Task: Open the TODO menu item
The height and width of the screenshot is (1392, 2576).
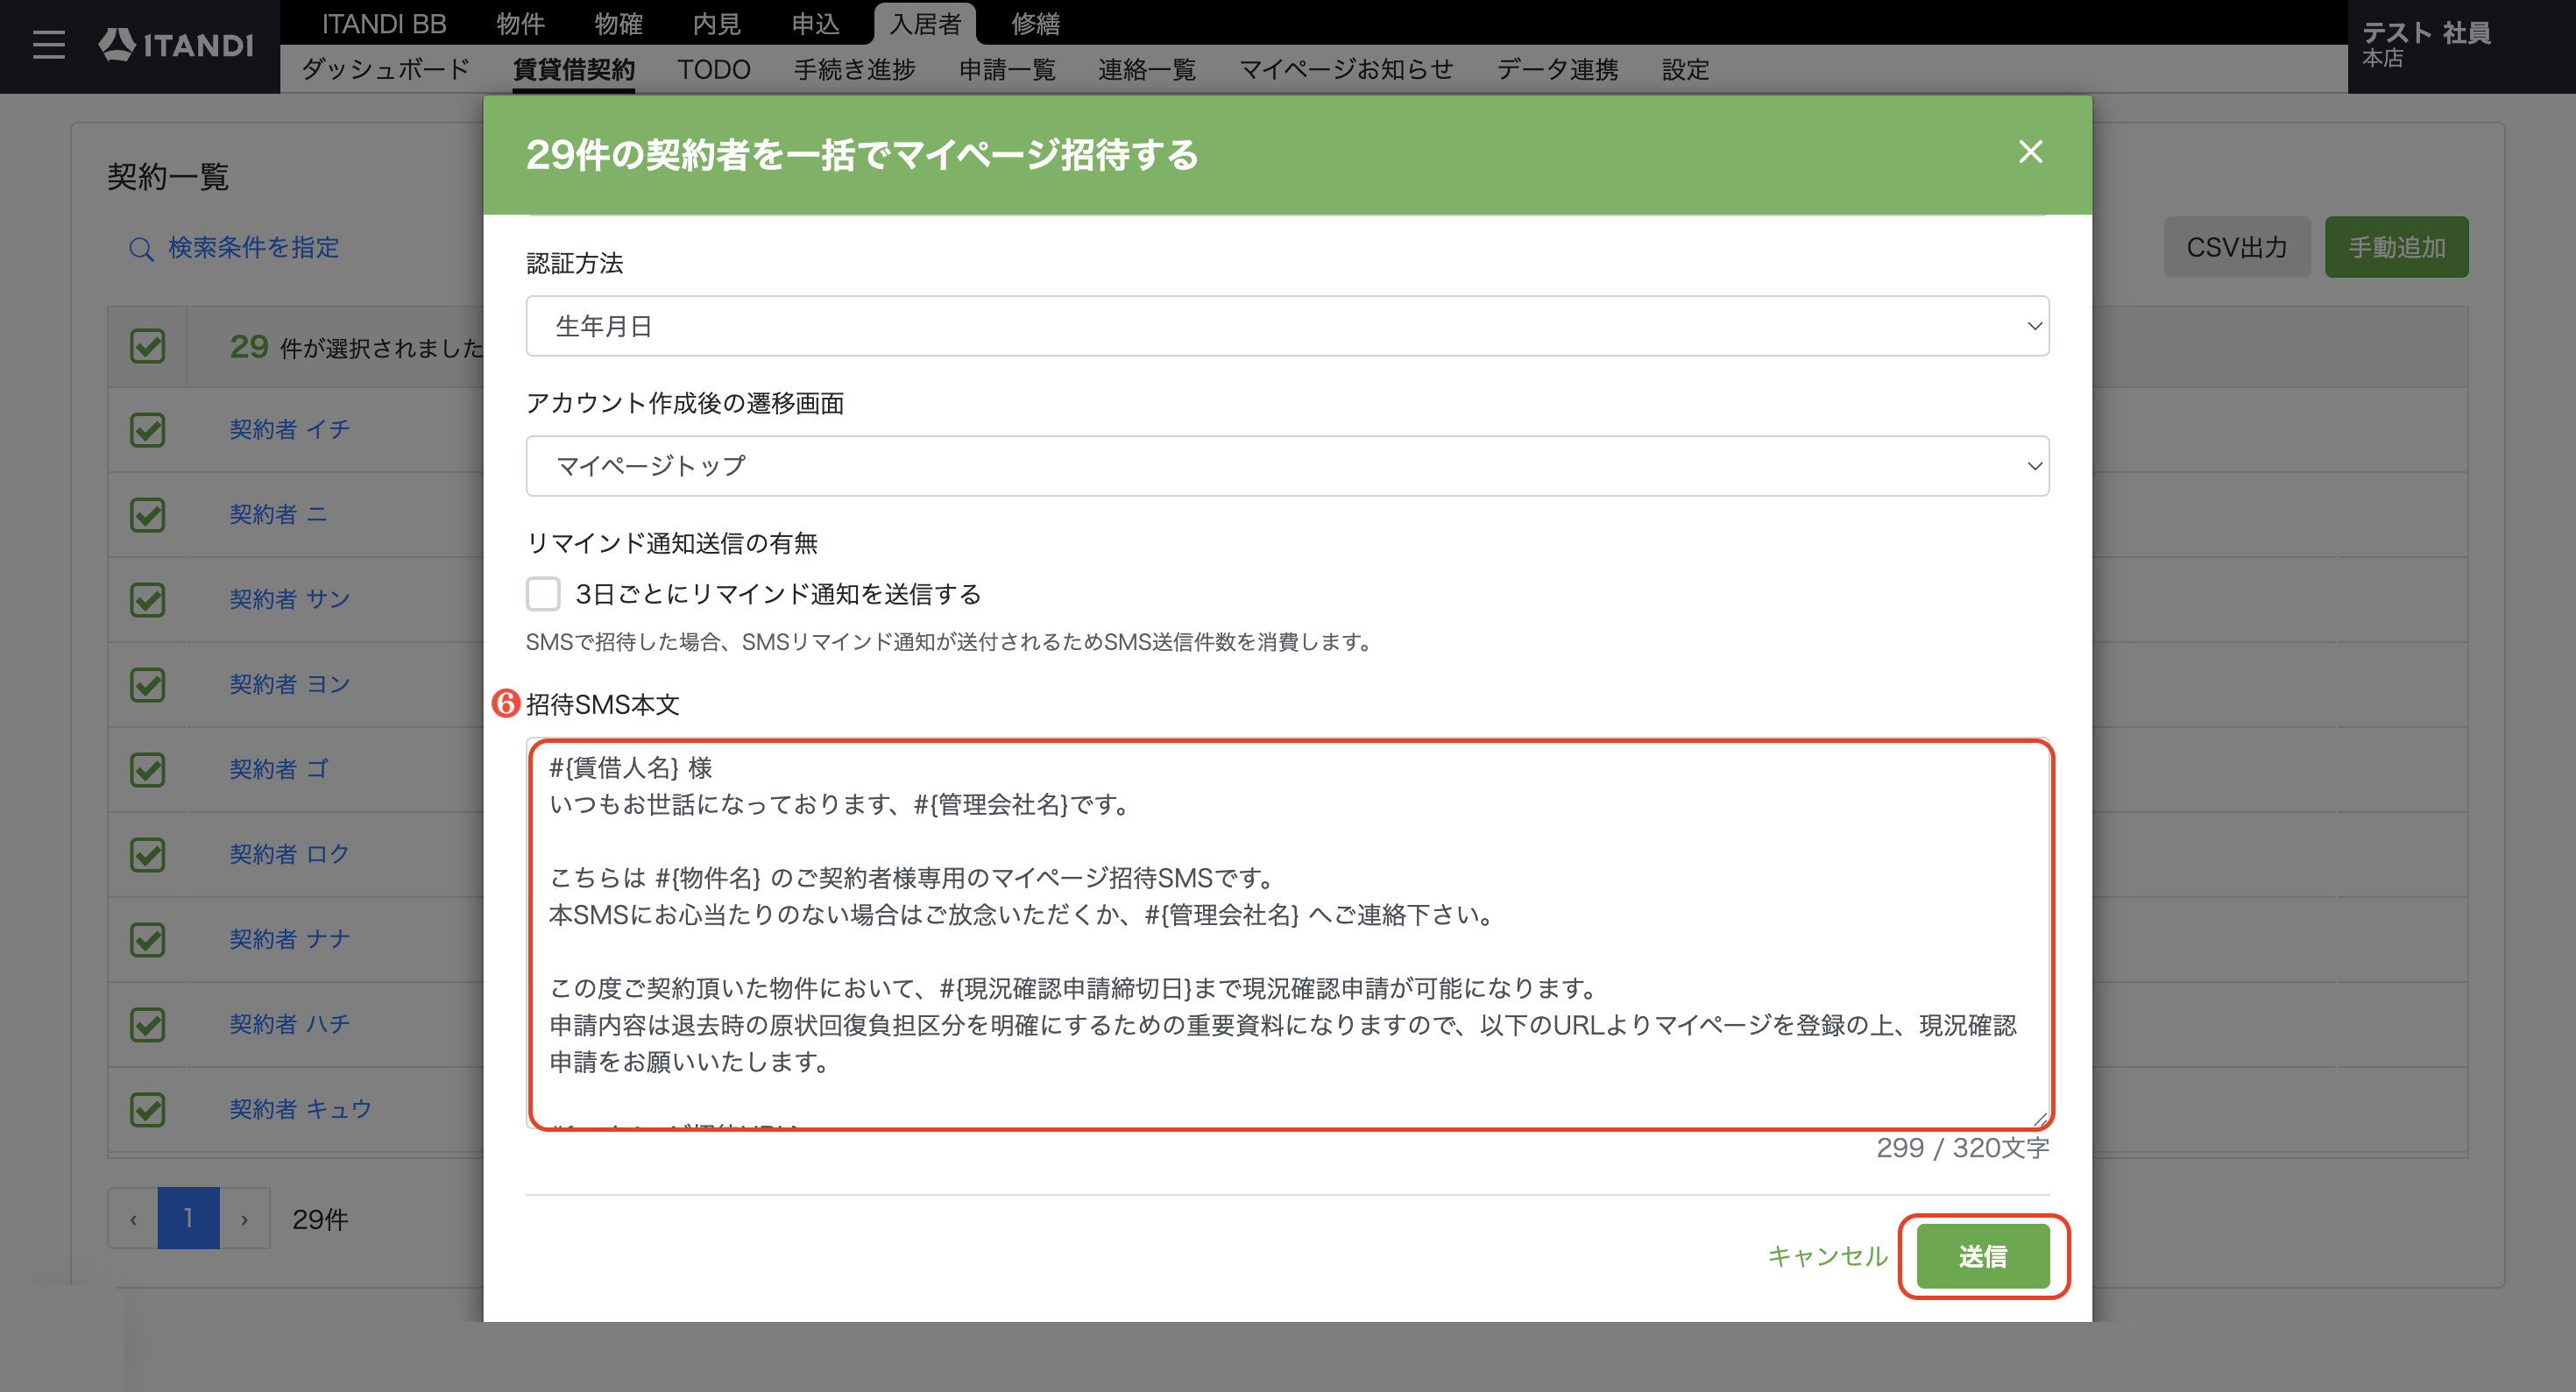Action: click(714, 69)
